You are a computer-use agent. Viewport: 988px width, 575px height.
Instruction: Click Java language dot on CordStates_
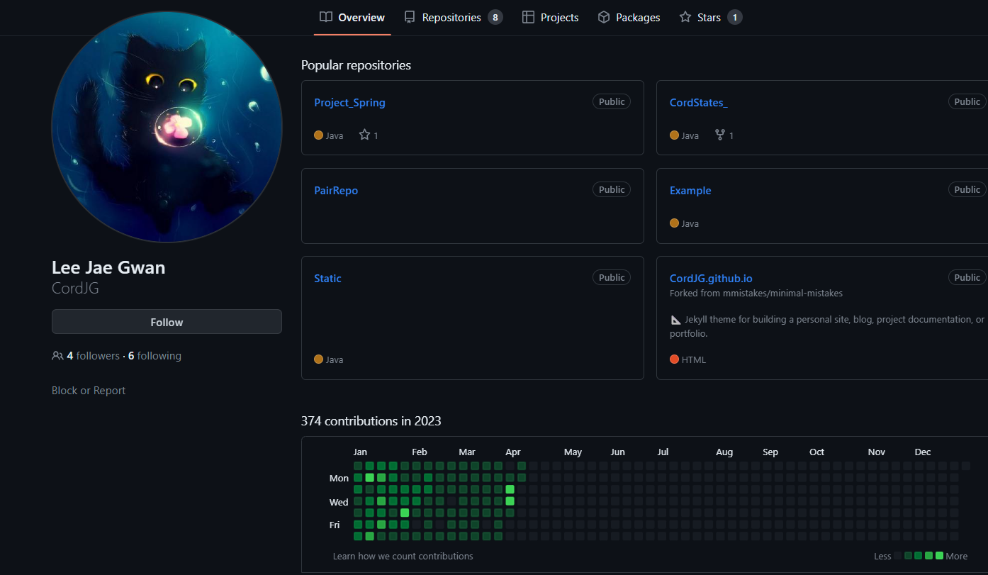click(x=675, y=135)
